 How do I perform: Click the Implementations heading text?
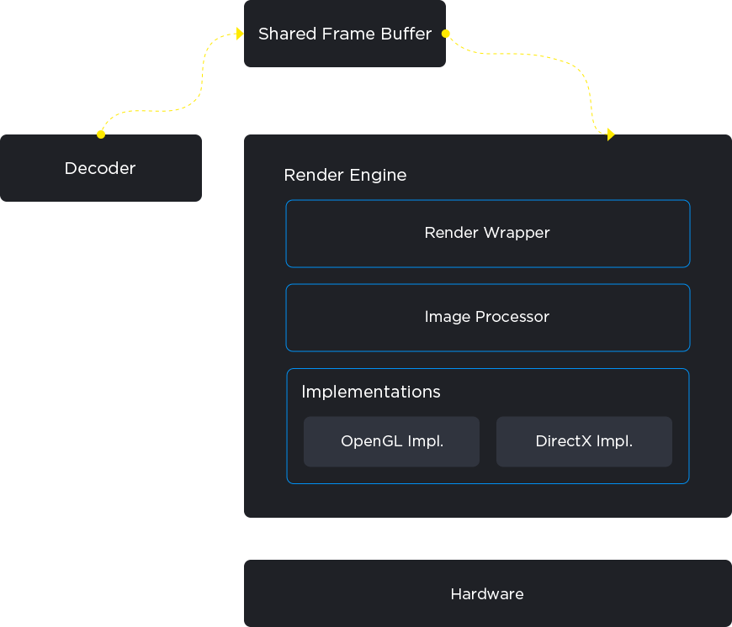[x=370, y=392]
